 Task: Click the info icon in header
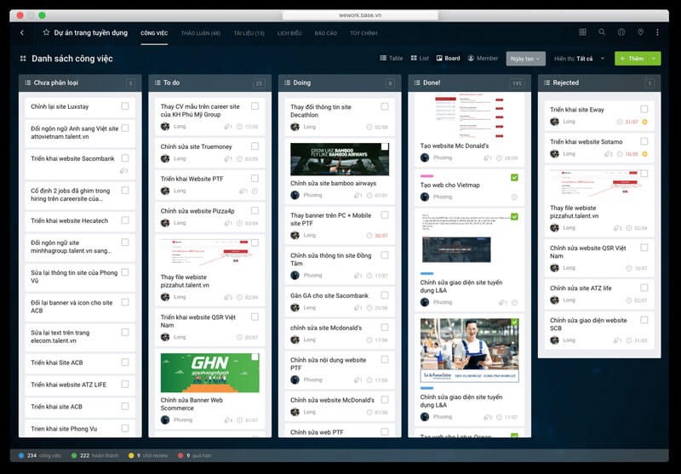tap(621, 32)
